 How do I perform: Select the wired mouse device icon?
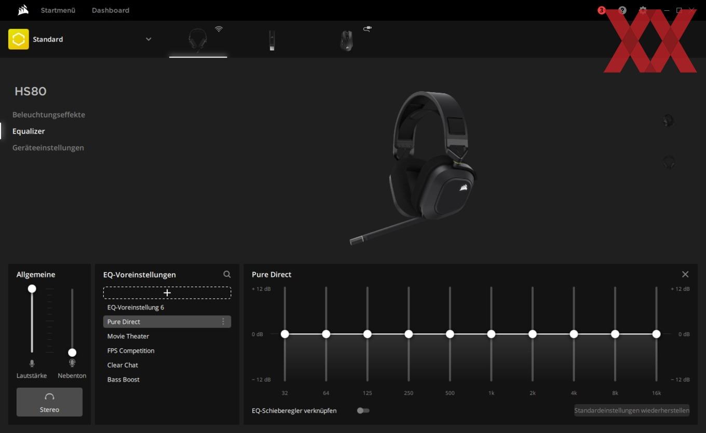346,40
